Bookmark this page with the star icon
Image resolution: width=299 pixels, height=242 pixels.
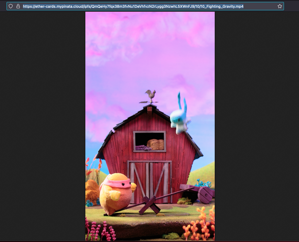click(x=280, y=6)
